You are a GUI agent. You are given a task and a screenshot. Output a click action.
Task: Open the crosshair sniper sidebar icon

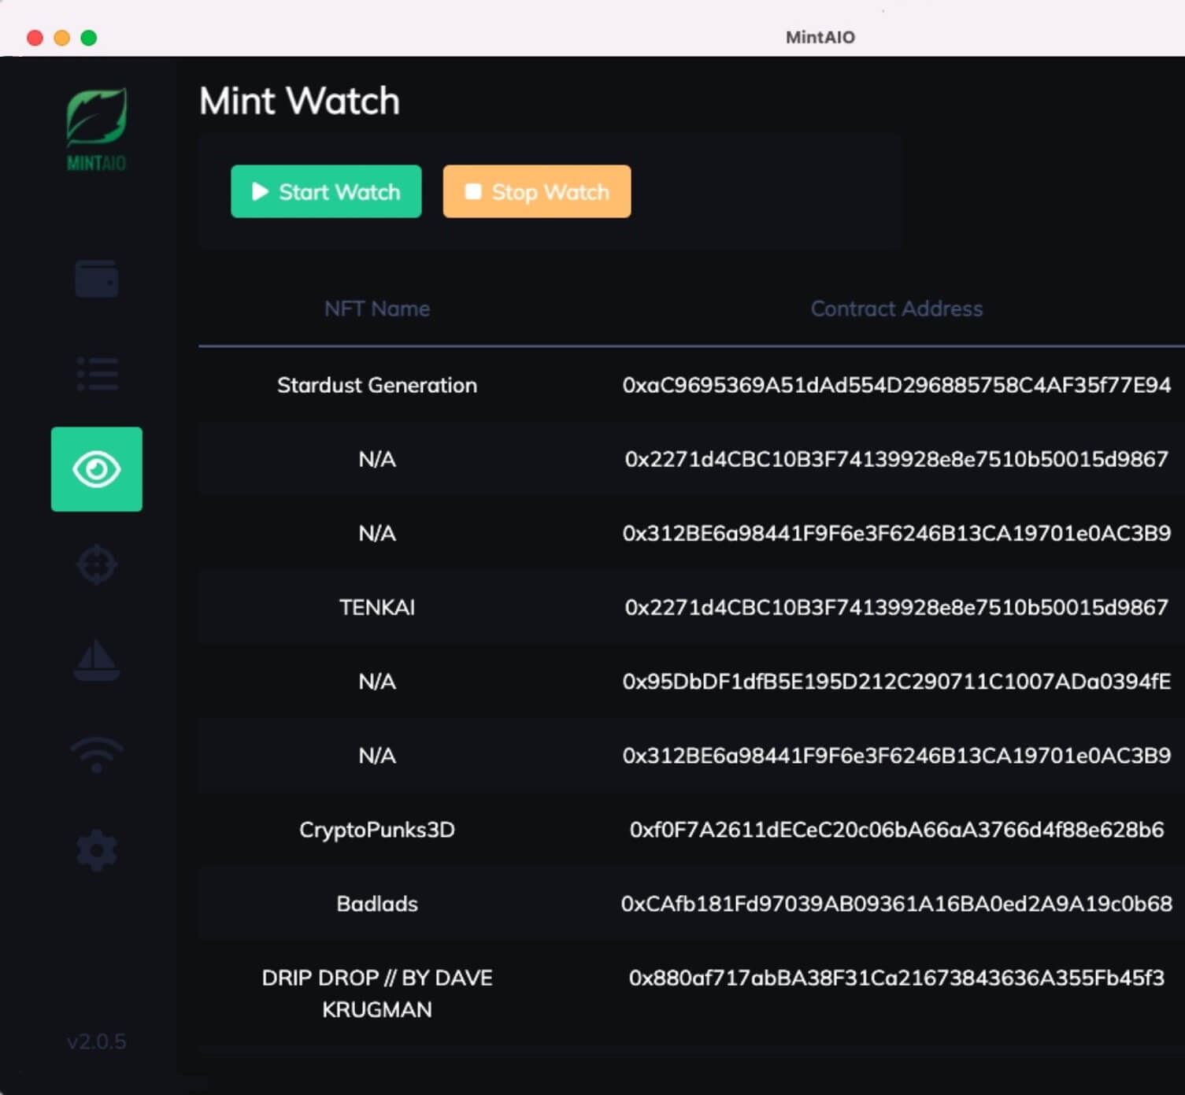point(97,564)
